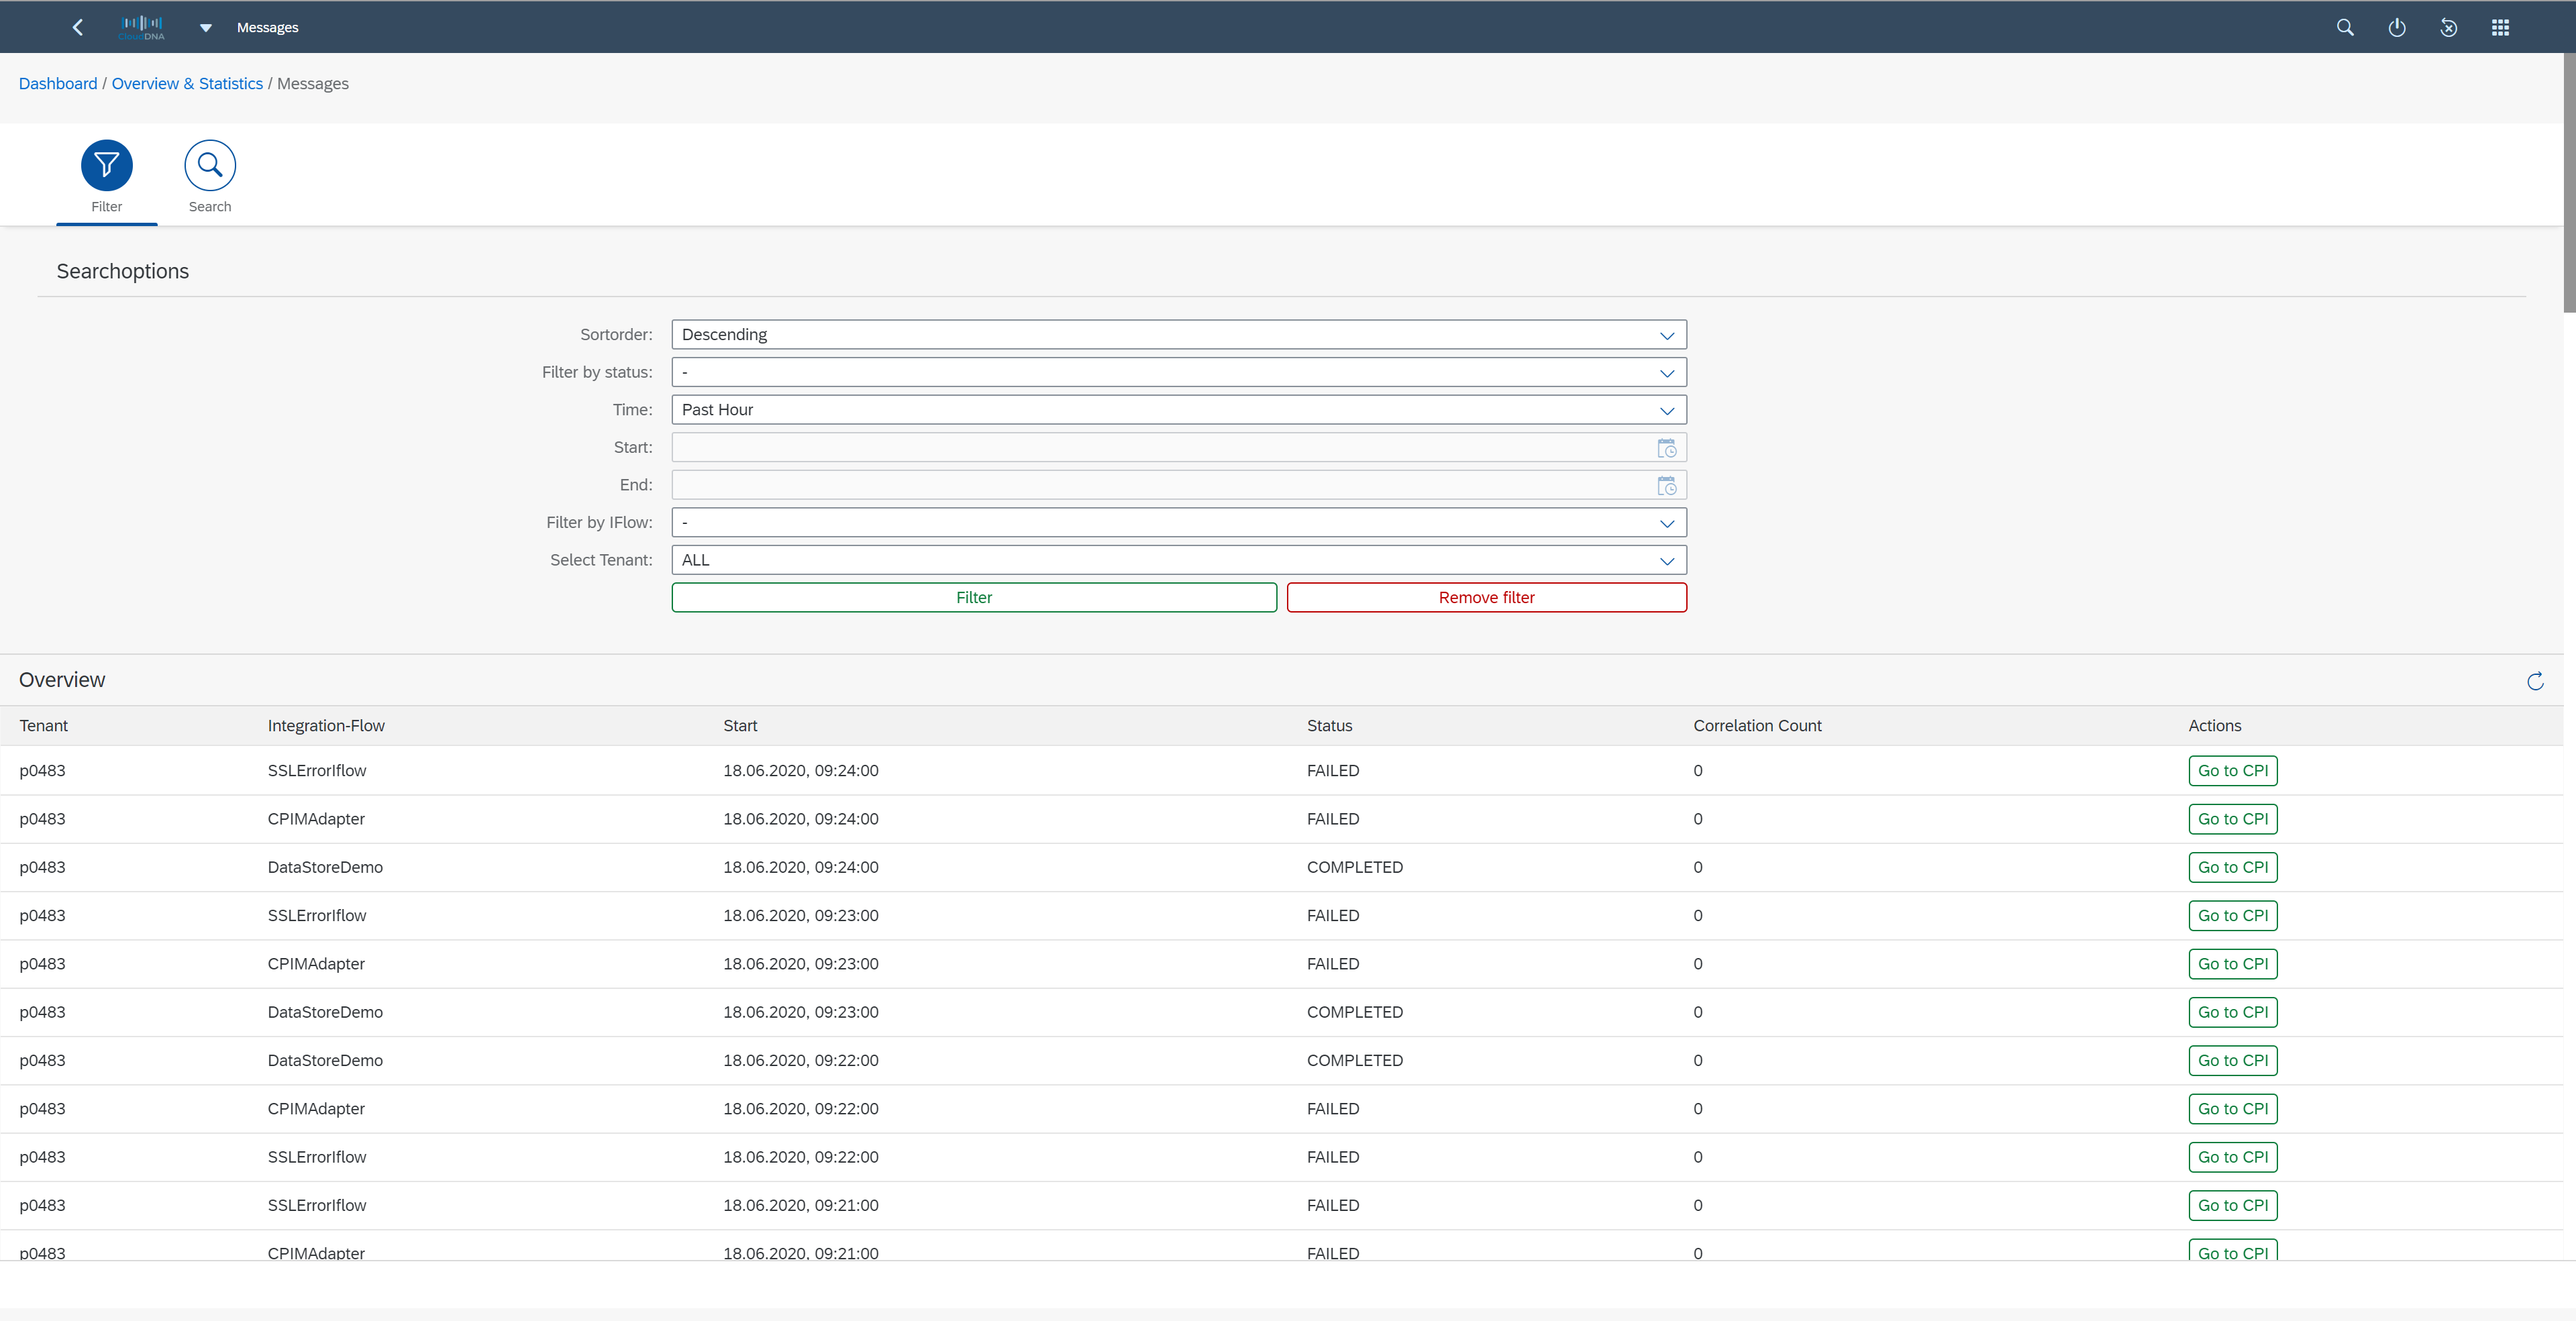
Task: Open the Select Tenant dropdown
Action: [x=1666, y=561]
